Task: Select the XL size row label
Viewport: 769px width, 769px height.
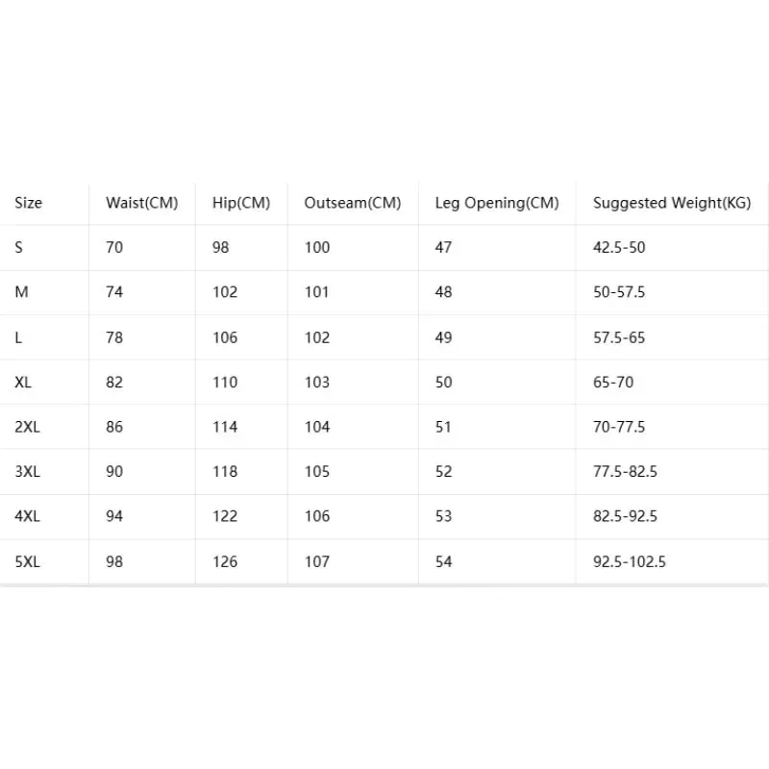Action: [x=23, y=382]
